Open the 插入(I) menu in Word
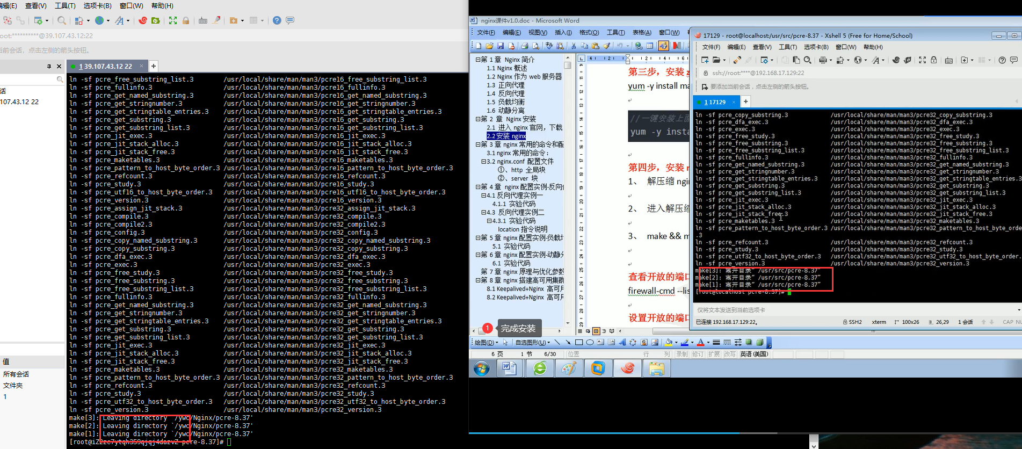Viewport: 1022px width, 449px height. (x=563, y=33)
